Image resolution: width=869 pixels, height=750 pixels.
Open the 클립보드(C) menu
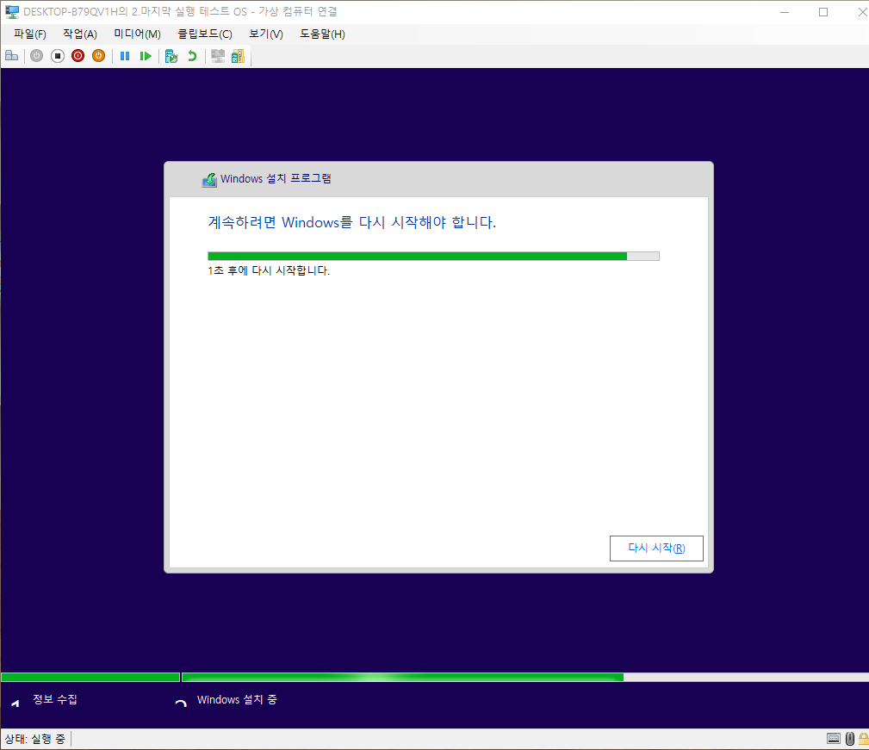pos(204,34)
